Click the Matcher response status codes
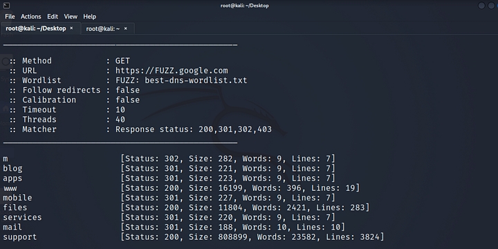Viewport: 498px width, 249px height. [235, 129]
